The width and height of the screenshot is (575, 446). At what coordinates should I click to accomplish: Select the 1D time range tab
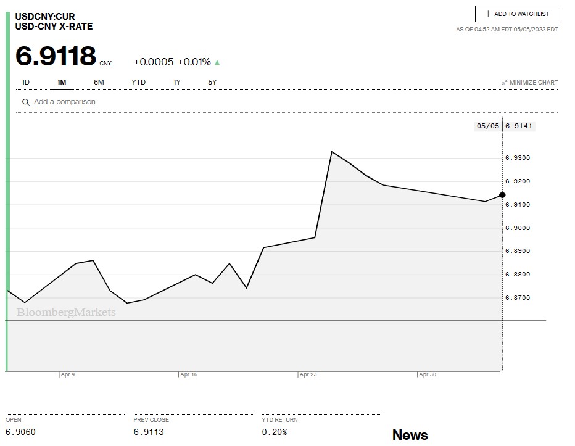pos(26,82)
